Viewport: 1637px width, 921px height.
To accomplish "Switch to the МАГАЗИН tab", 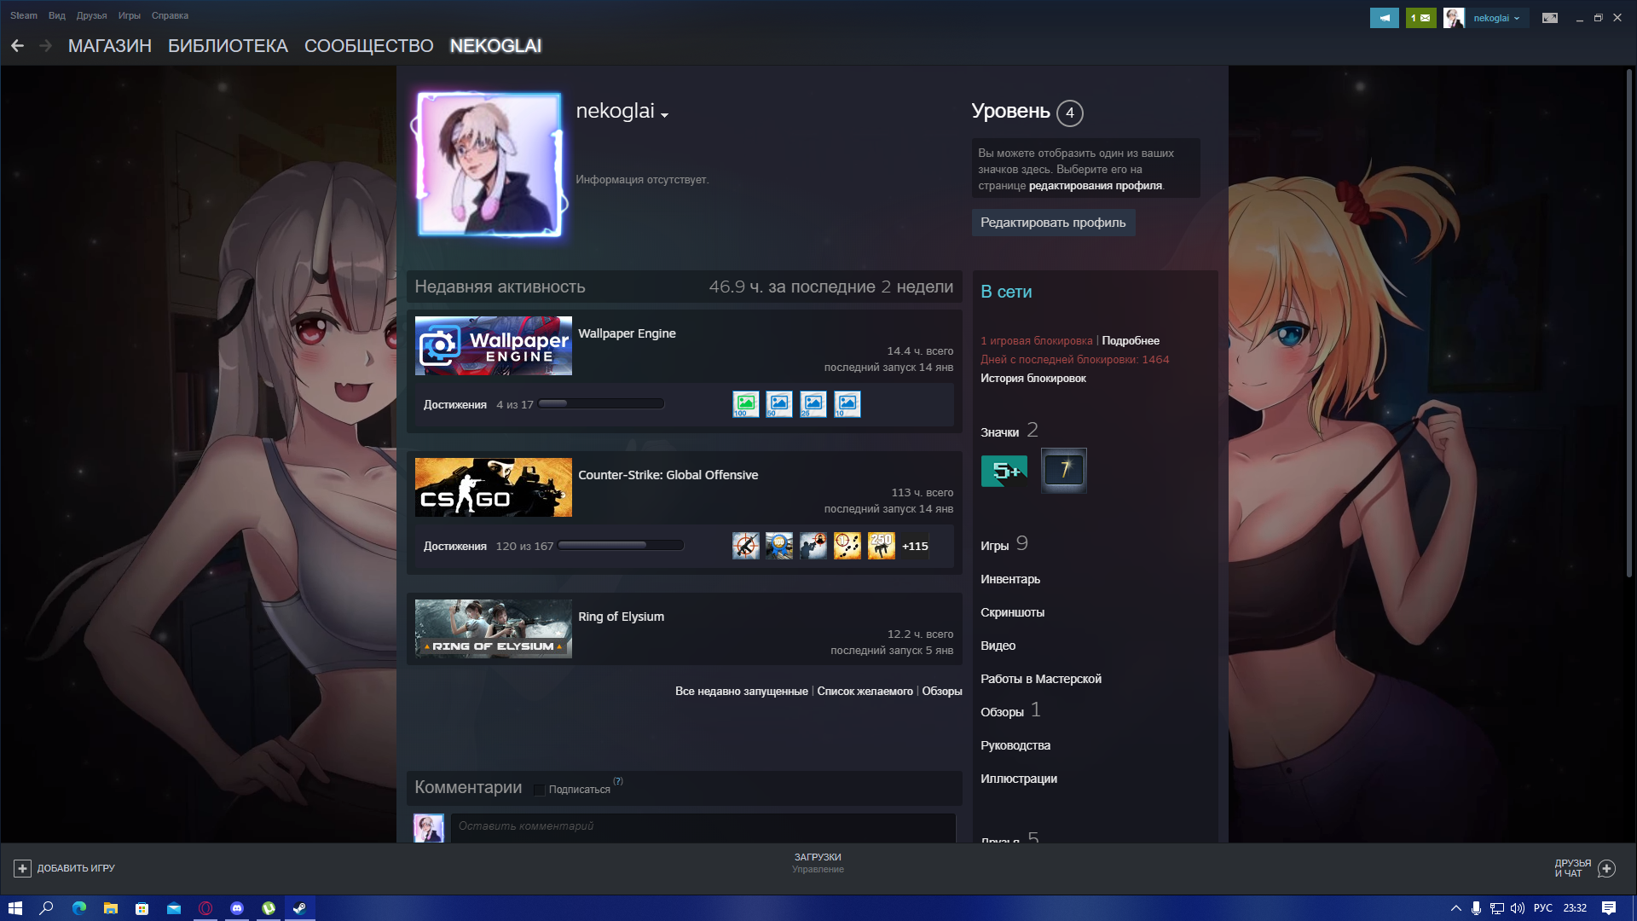I will click(110, 46).
